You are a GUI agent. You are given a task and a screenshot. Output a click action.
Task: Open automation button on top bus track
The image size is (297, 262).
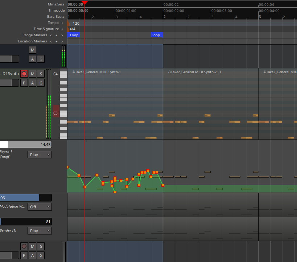coord(33,59)
